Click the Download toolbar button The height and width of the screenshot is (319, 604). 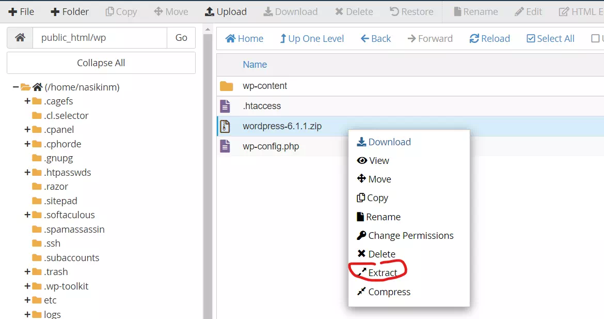(x=291, y=11)
